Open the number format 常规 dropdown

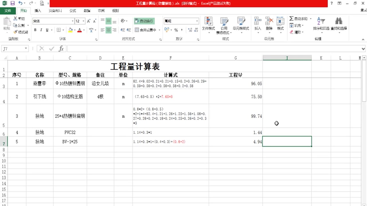pos(197,21)
